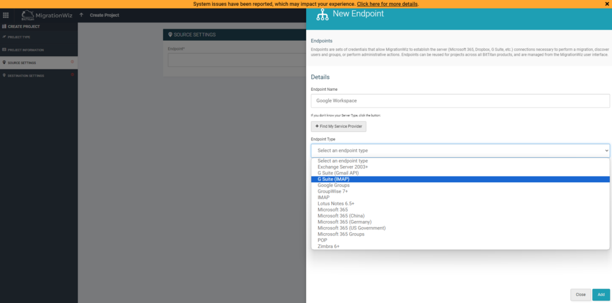This screenshot has width=612, height=303.
Task: Select Microsoft 365 from the endpoint list
Action: 332,210
